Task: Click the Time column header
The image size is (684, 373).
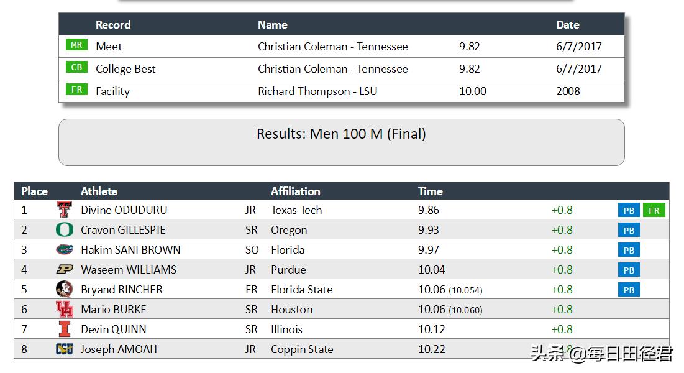Action: [x=430, y=191]
